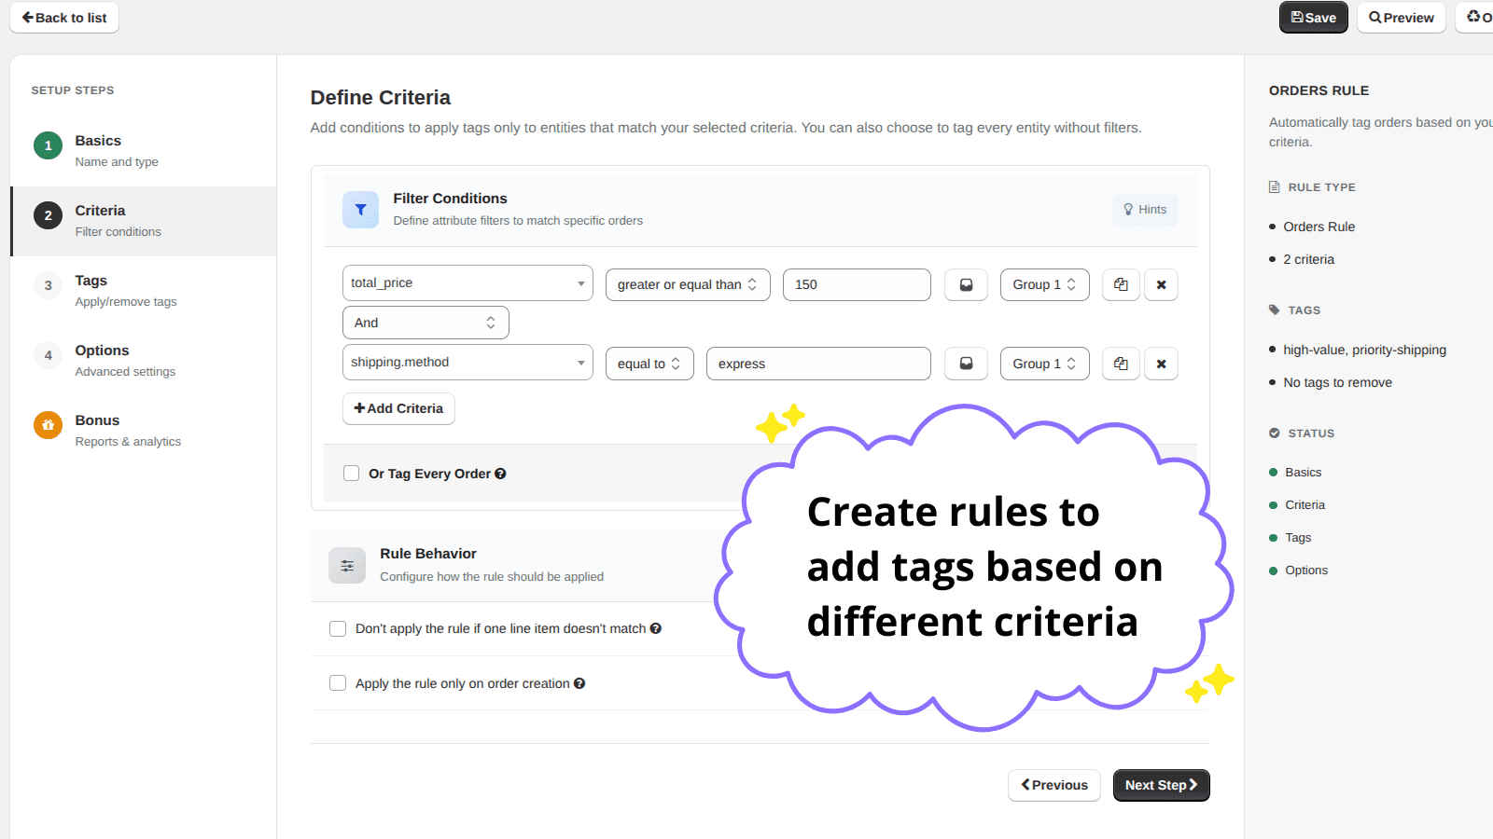Viewport: 1493px width, 839px height.
Task: Click the Add Criteria button
Action: click(398, 408)
